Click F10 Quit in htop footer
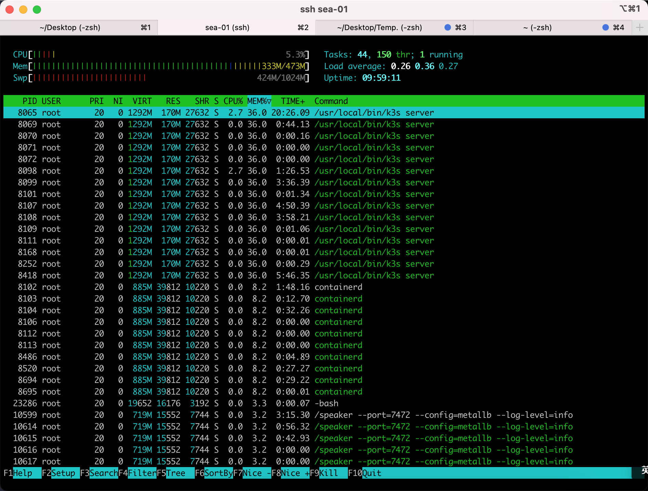The width and height of the screenshot is (648, 491). click(365, 473)
